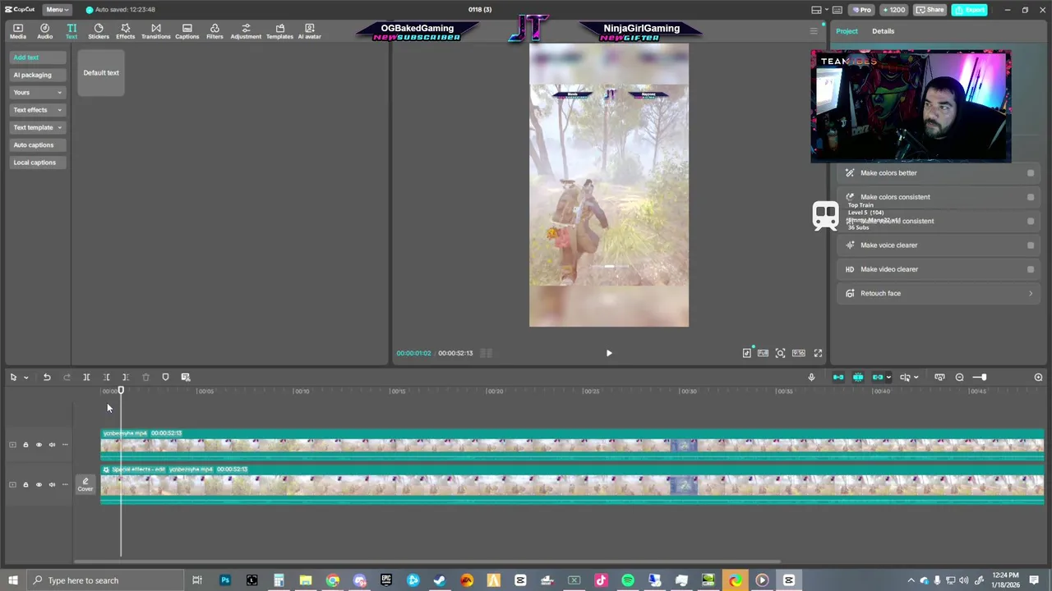
Task: Click the layout icon in the title bar
Action: [816, 10]
